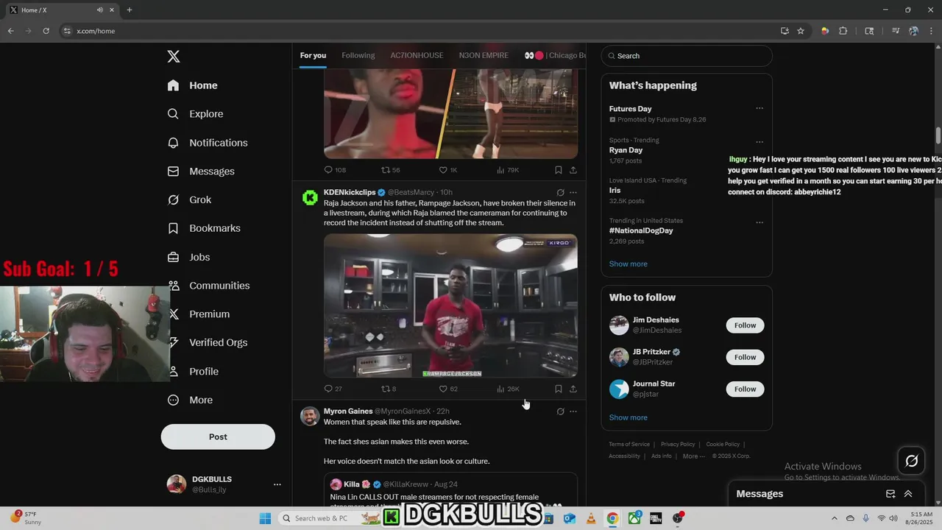This screenshot has width=942, height=530.
Task: Share the KDENkickclips post
Action: click(573, 389)
